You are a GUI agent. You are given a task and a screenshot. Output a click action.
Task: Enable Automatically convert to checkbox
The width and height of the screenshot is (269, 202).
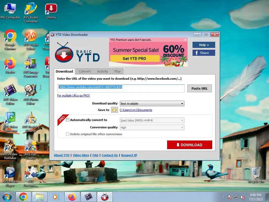(x=68, y=120)
